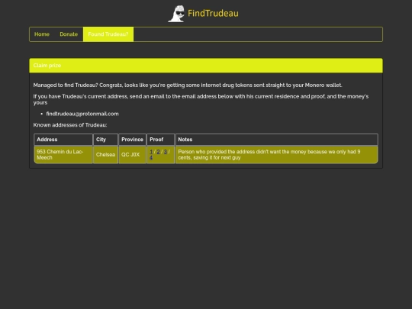Open proof link 3
Viewport: 412px width, 309px height.
166,152
